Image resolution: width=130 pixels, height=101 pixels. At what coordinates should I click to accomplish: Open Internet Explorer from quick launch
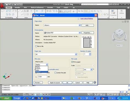[x=24, y=98]
